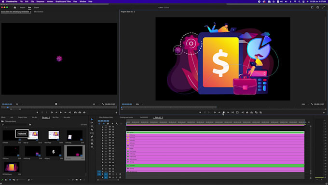Adjust the Project panel thumbnail zoom slider
This screenshot has height=185, width=328.
click(22, 180)
